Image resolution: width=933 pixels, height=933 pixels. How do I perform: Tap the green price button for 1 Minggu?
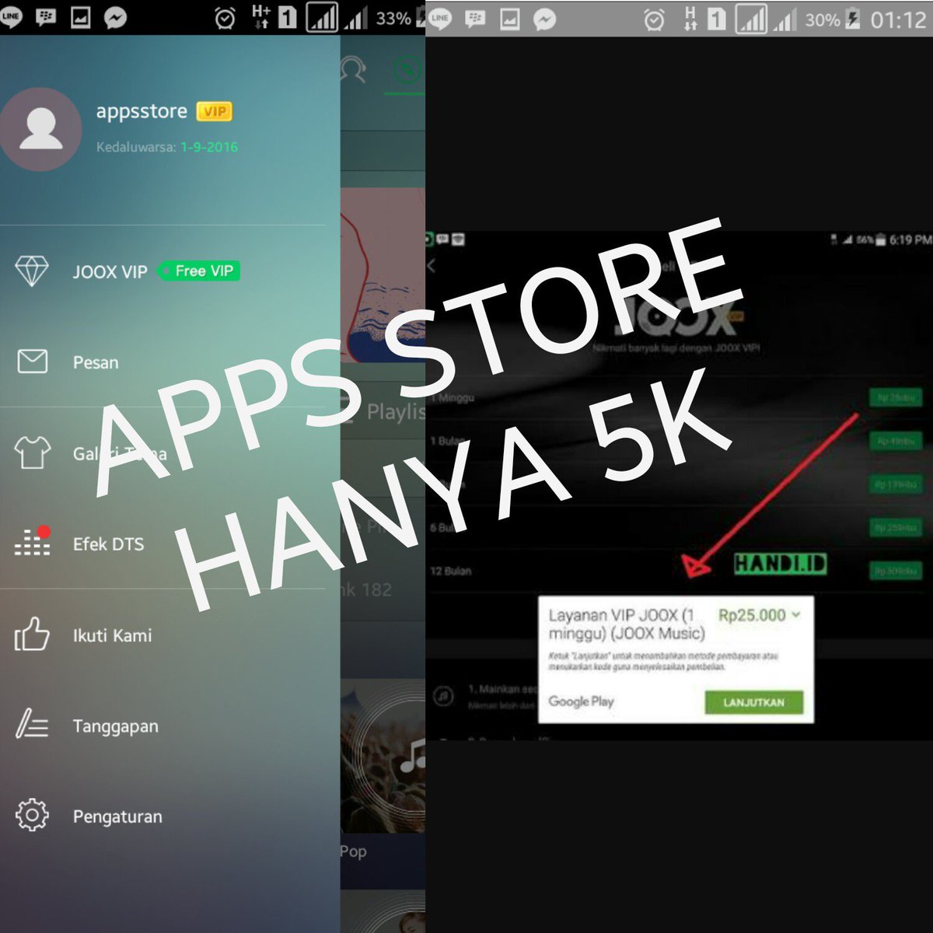pyautogui.click(x=895, y=398)
